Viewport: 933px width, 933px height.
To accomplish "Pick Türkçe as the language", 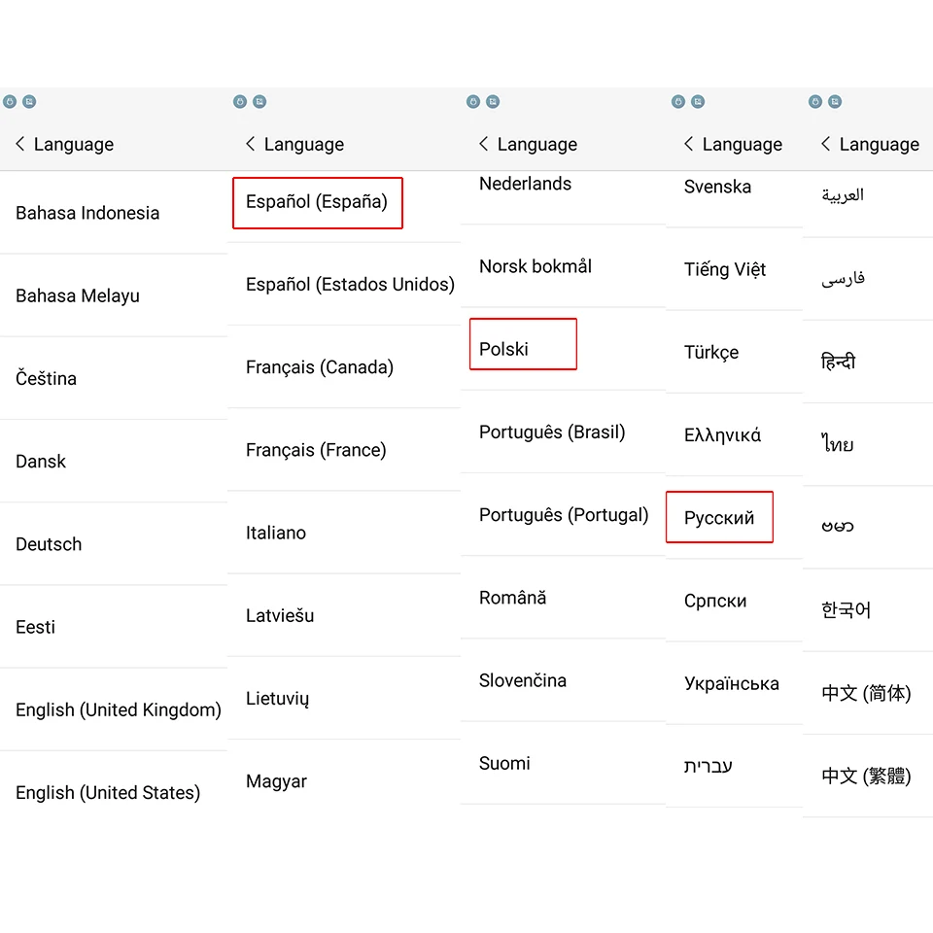I will pos(734,352).
